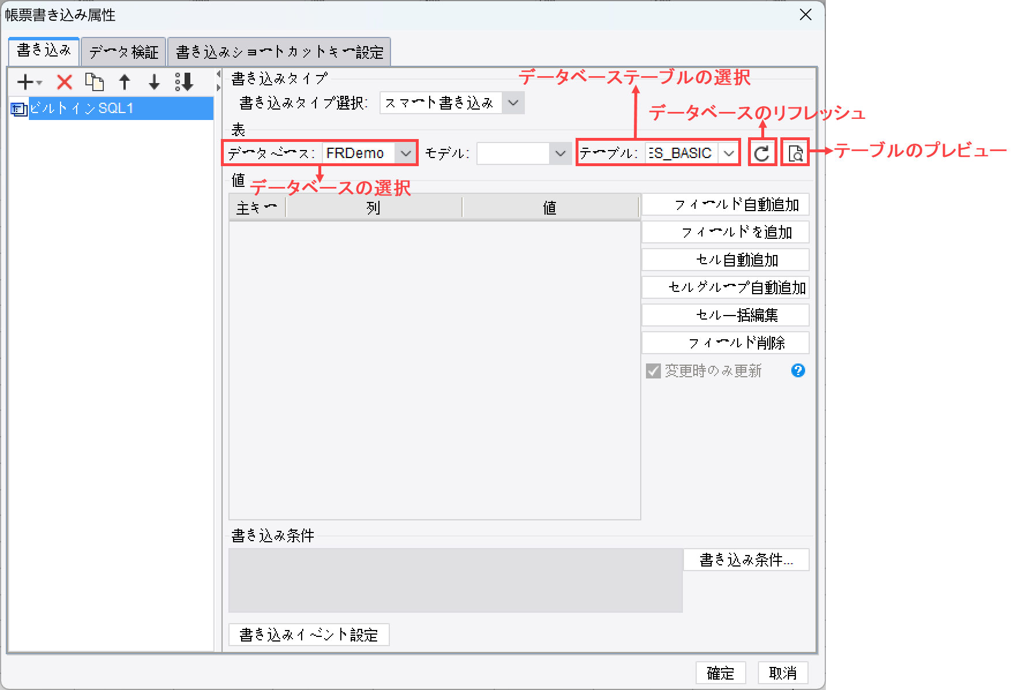The width and height of the screenshot is (1022, 690).
Task: Toggle 変更時のみ更新 checkbox
Action: pyautogui.click(x=653, y=370)
